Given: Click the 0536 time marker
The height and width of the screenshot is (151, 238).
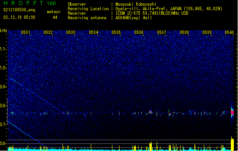Looking at the screenshot, I should pos(139,32).
